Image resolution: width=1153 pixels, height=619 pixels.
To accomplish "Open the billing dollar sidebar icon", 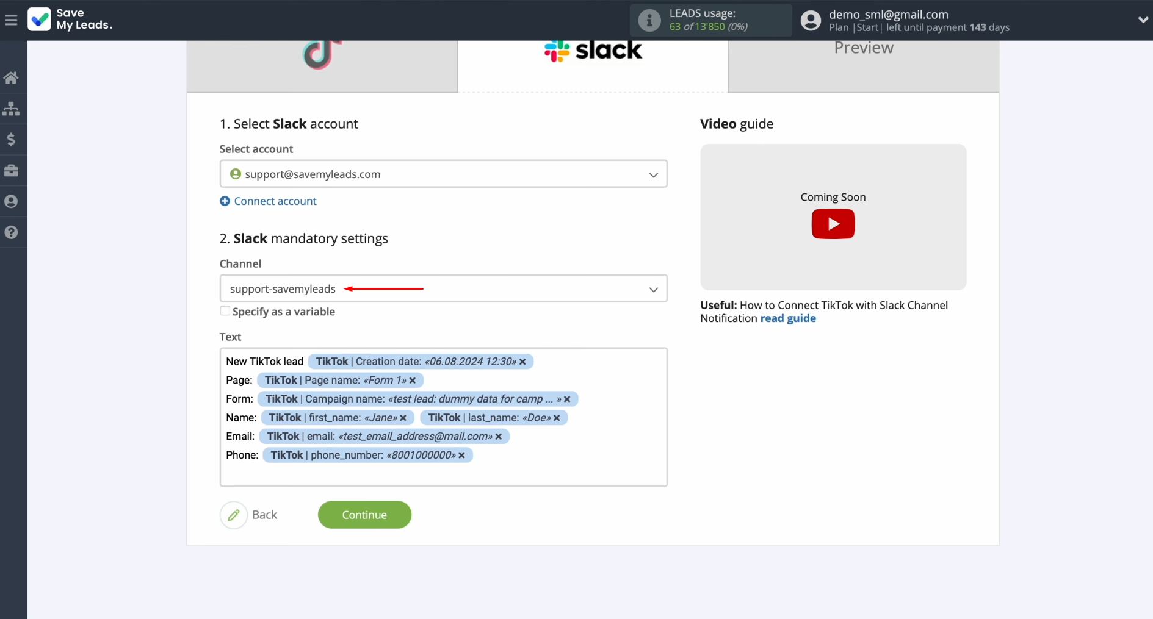I will click(x=11, y=140).
